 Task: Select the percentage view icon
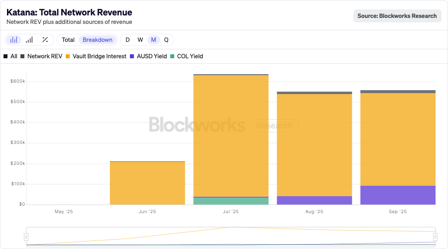[x=45, y=40]
